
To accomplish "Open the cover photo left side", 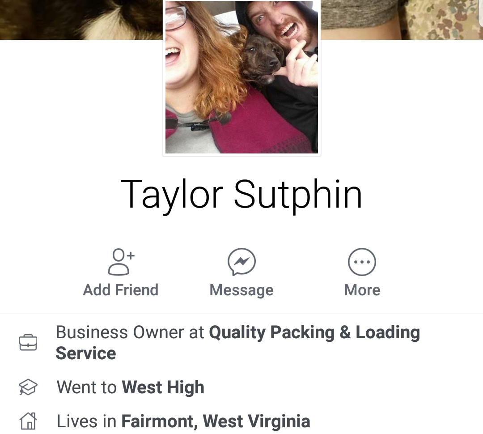I will click(81, 20).
